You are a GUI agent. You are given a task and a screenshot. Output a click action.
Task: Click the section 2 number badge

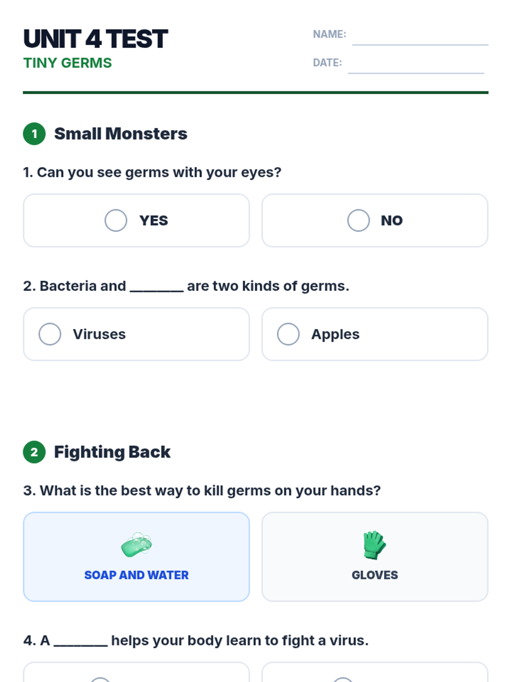pos(34,452)
